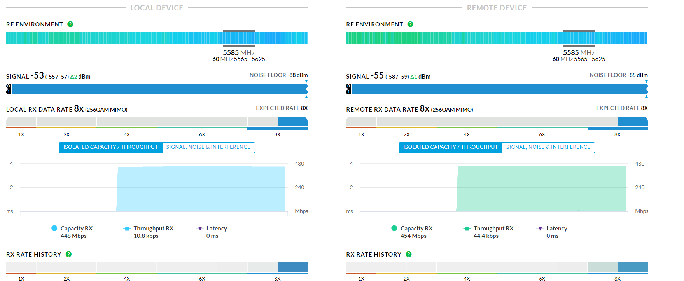This screenshot has width=684, height=281.
Task: Click help icon beside local RF Environment
Action: tap(70, 24)
